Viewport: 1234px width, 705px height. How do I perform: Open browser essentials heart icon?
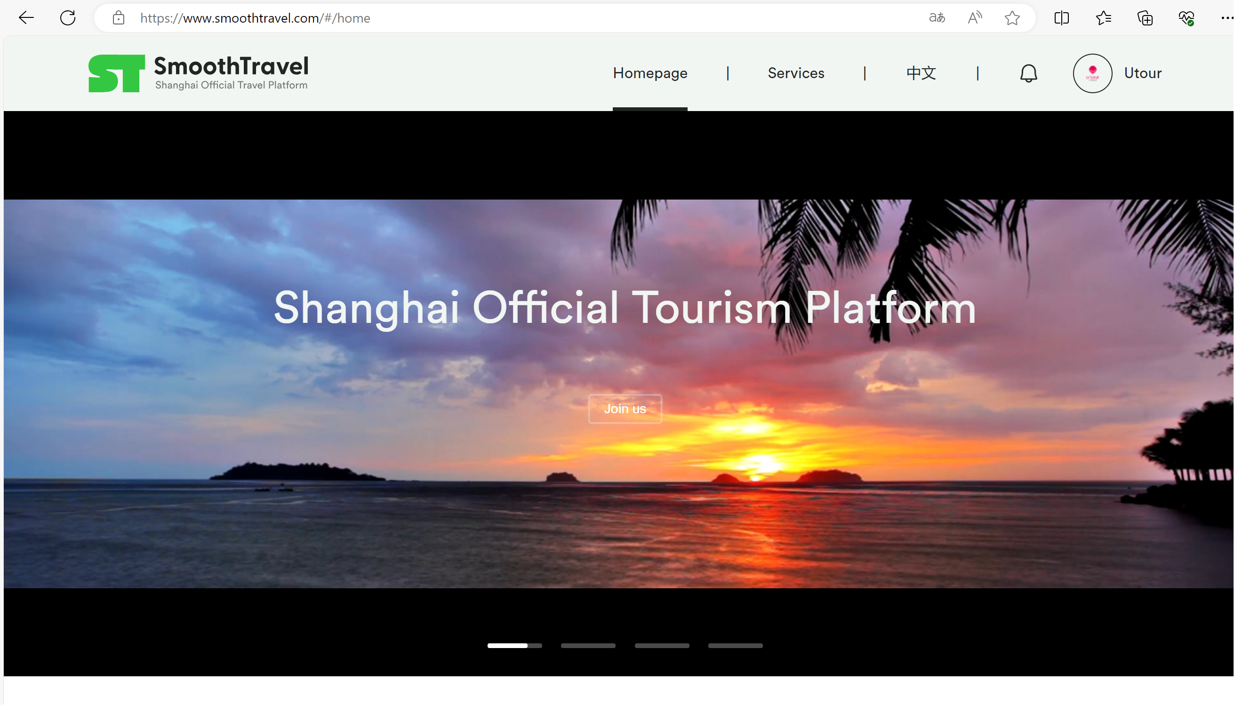1186,18
